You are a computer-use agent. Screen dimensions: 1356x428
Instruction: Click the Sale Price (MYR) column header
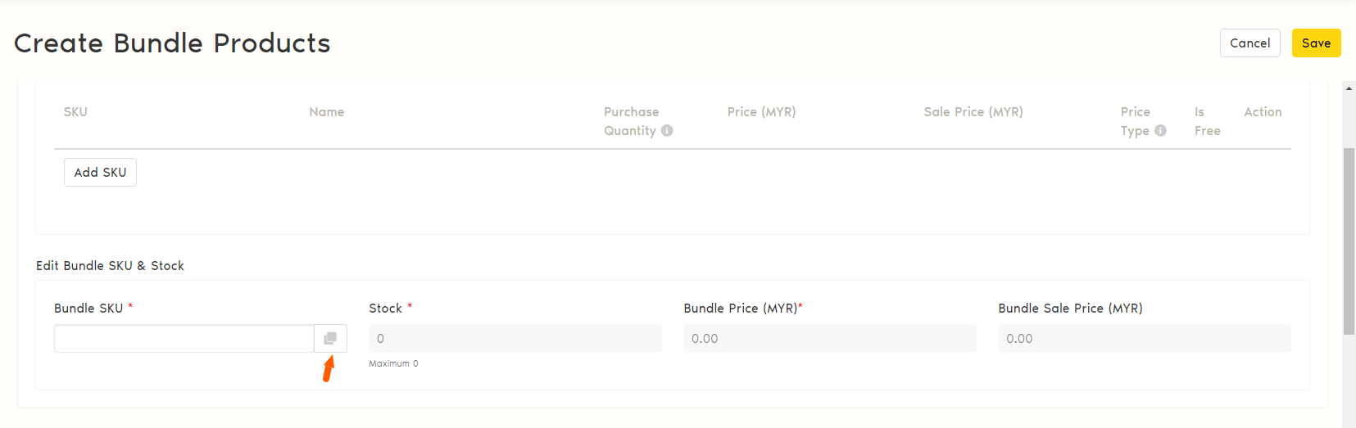(973, 112)
